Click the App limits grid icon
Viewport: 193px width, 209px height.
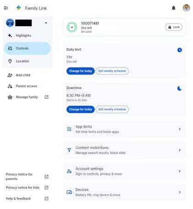69,129
